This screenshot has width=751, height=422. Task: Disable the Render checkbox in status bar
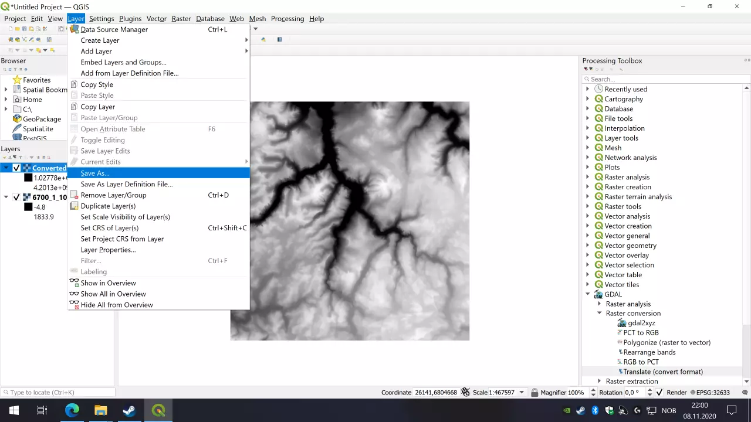(x=659, y=393)
